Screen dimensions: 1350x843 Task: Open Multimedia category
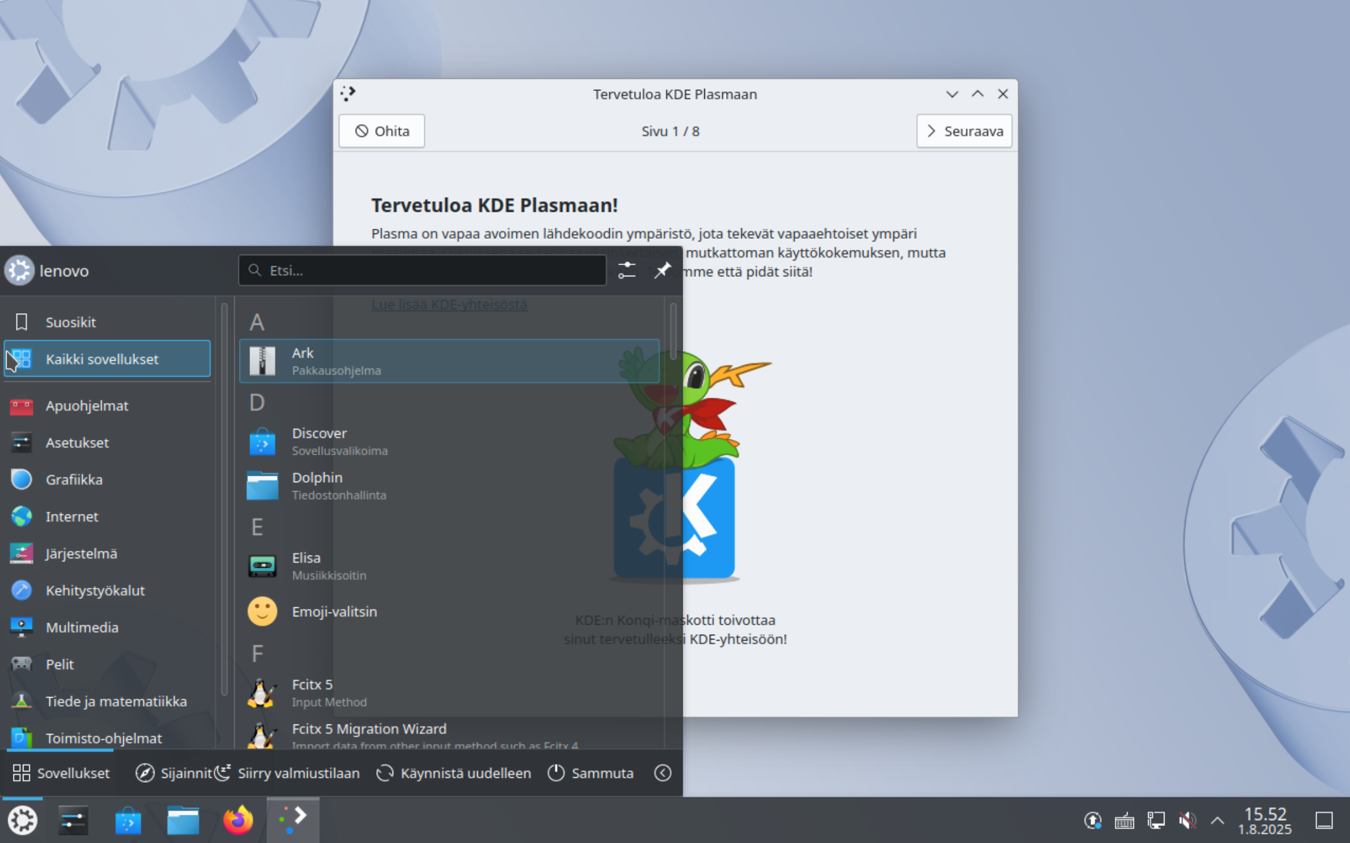(107, 627)
